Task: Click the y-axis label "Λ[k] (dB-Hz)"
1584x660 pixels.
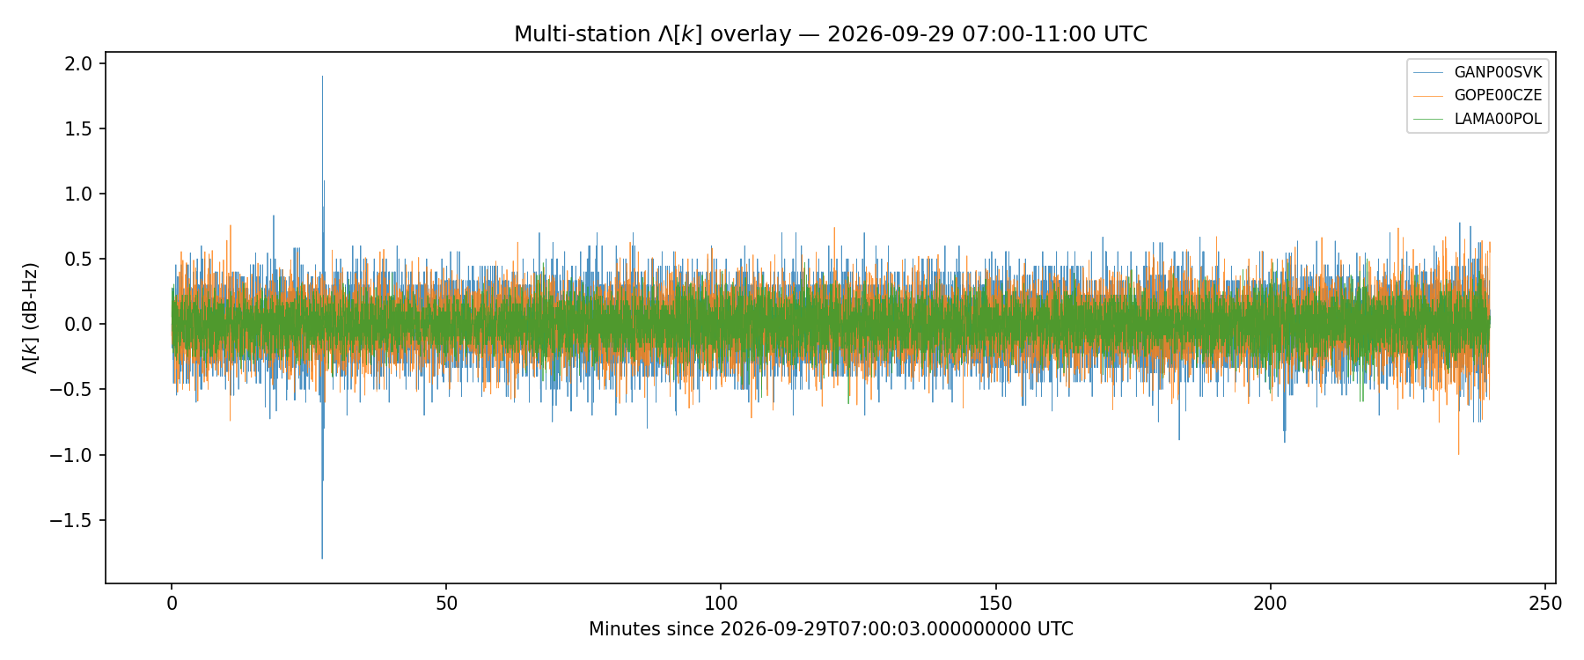Action: click(x=31, y=318)
